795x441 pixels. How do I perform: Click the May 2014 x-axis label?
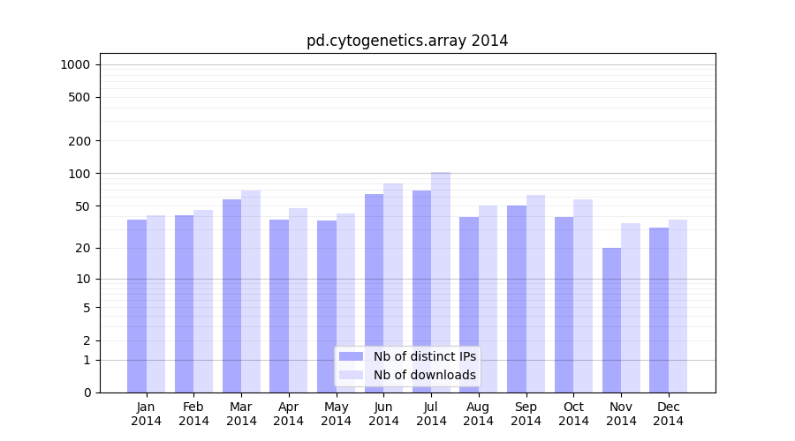336,414
